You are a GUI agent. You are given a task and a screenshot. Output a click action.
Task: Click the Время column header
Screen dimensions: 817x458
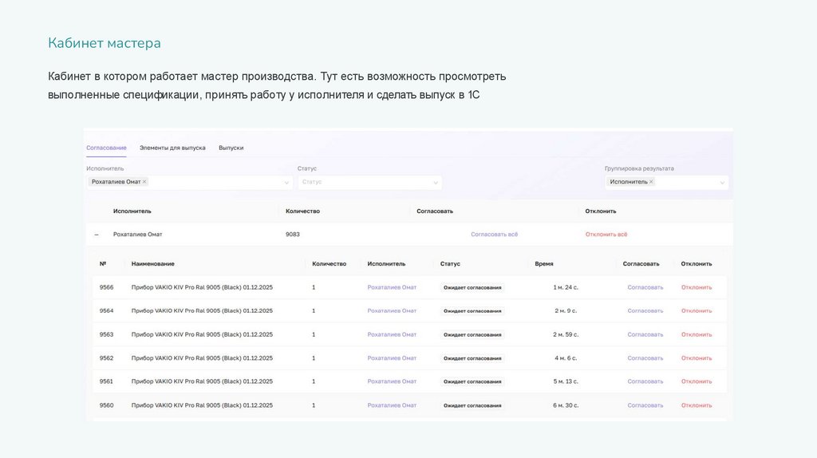pyautogui.click(x=544, y=263)
